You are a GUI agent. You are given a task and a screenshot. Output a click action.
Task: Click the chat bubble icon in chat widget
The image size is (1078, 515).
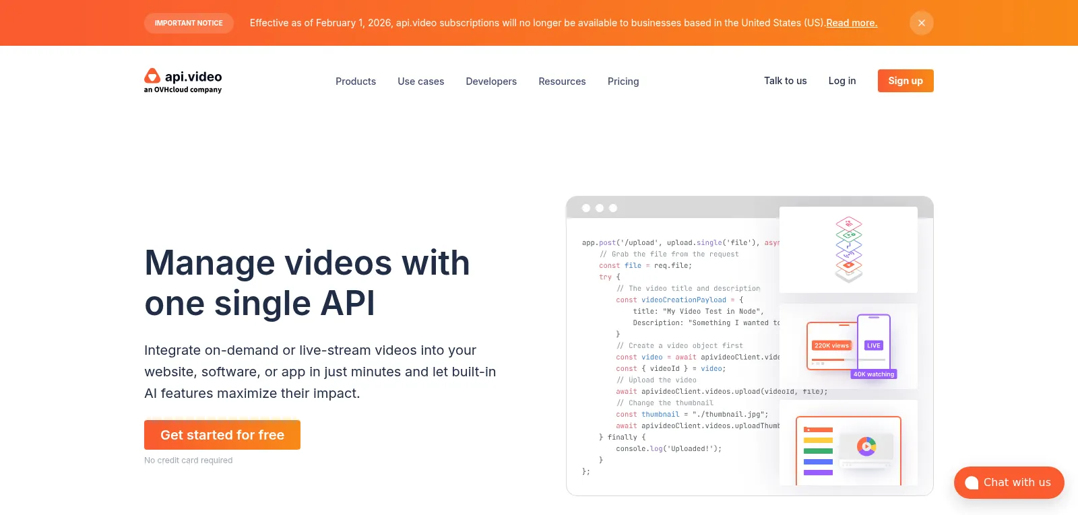(972, 483)
